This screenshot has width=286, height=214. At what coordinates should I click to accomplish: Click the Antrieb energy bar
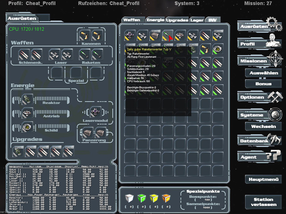(x=52, y=114)
